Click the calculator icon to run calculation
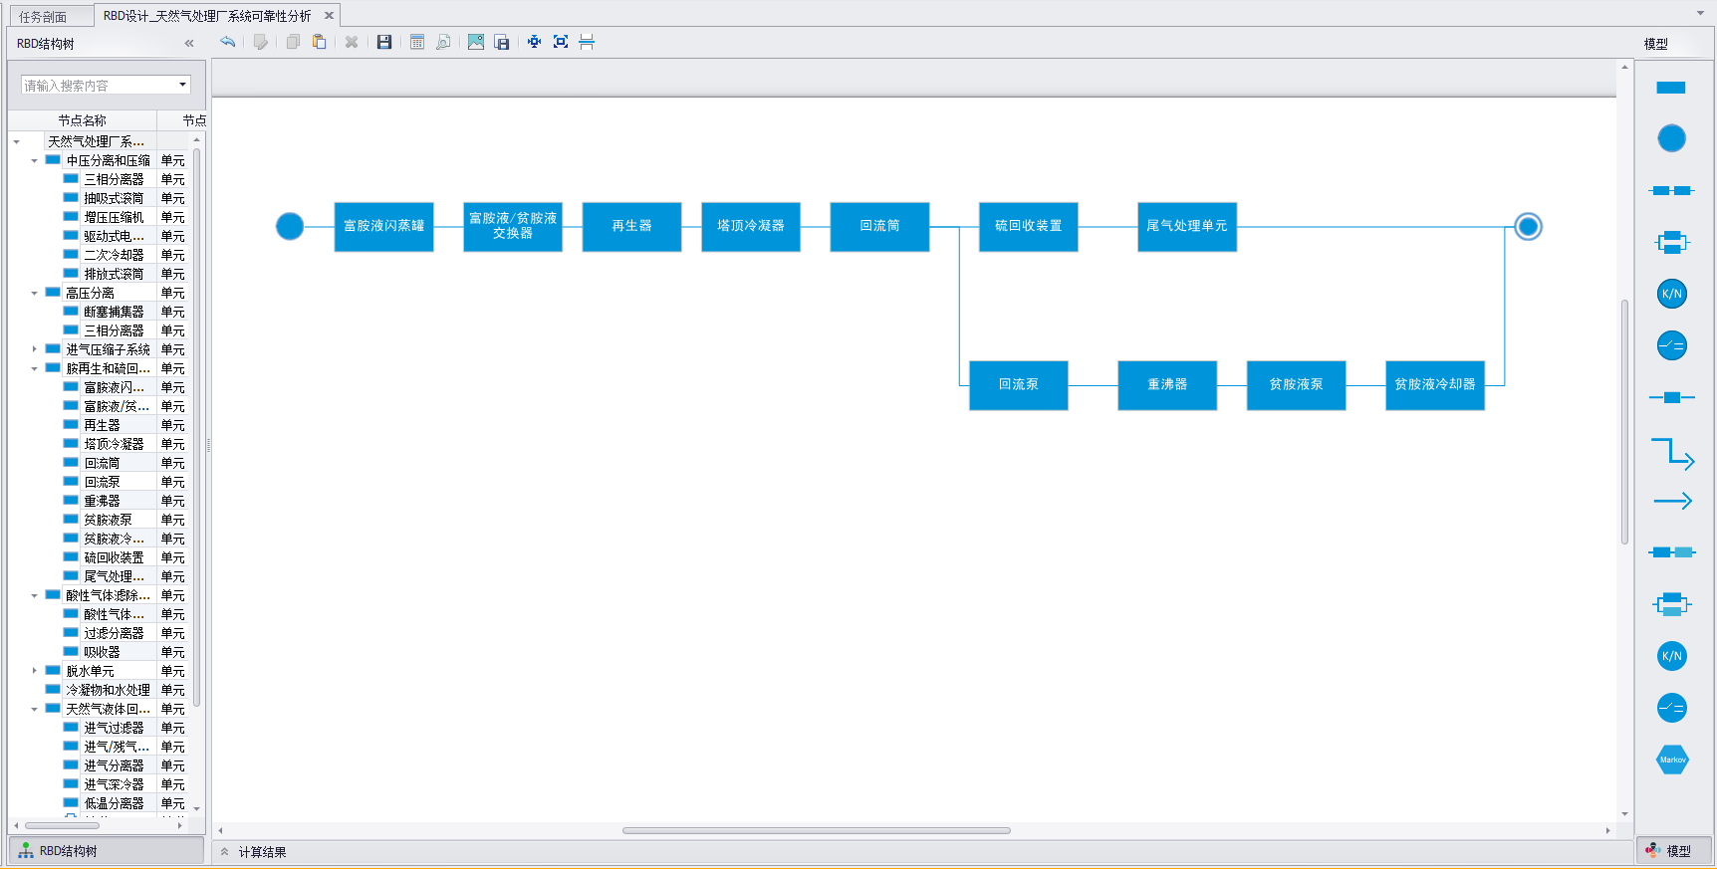Screen dimensions: 1717x869 coord(417,42)
